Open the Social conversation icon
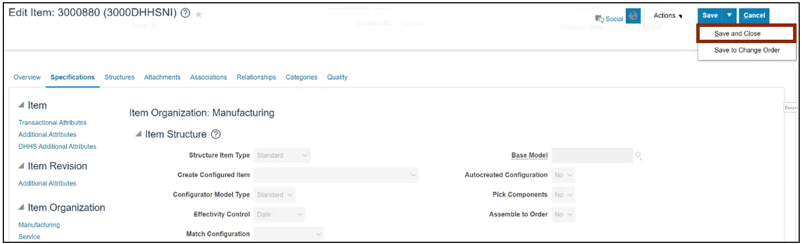This screenshot has height=244, width=802. click(600, 18)
